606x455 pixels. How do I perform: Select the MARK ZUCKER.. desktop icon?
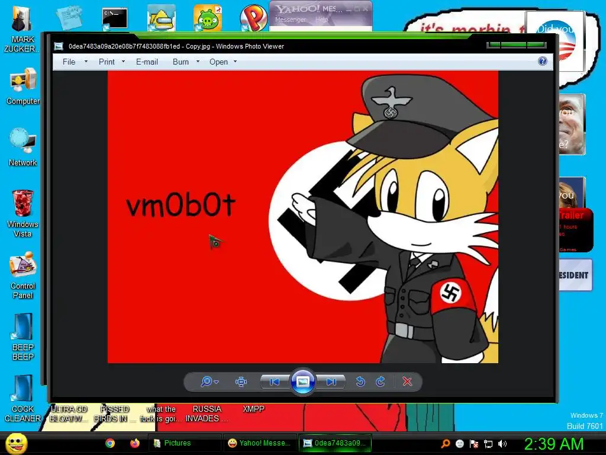(22, 29)
